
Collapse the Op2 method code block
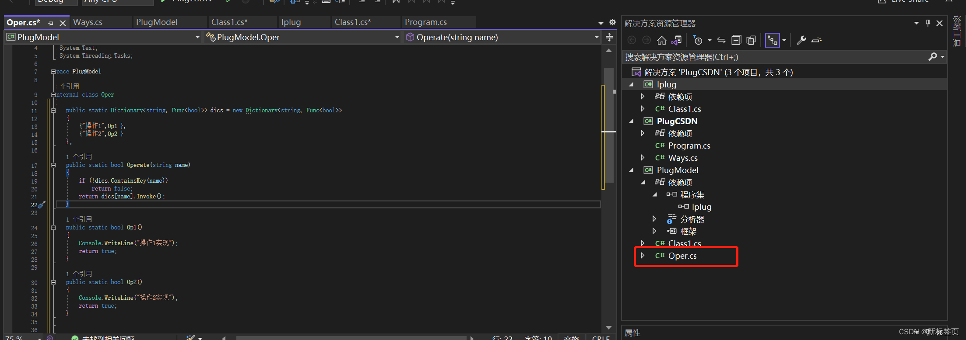(53, 282)
